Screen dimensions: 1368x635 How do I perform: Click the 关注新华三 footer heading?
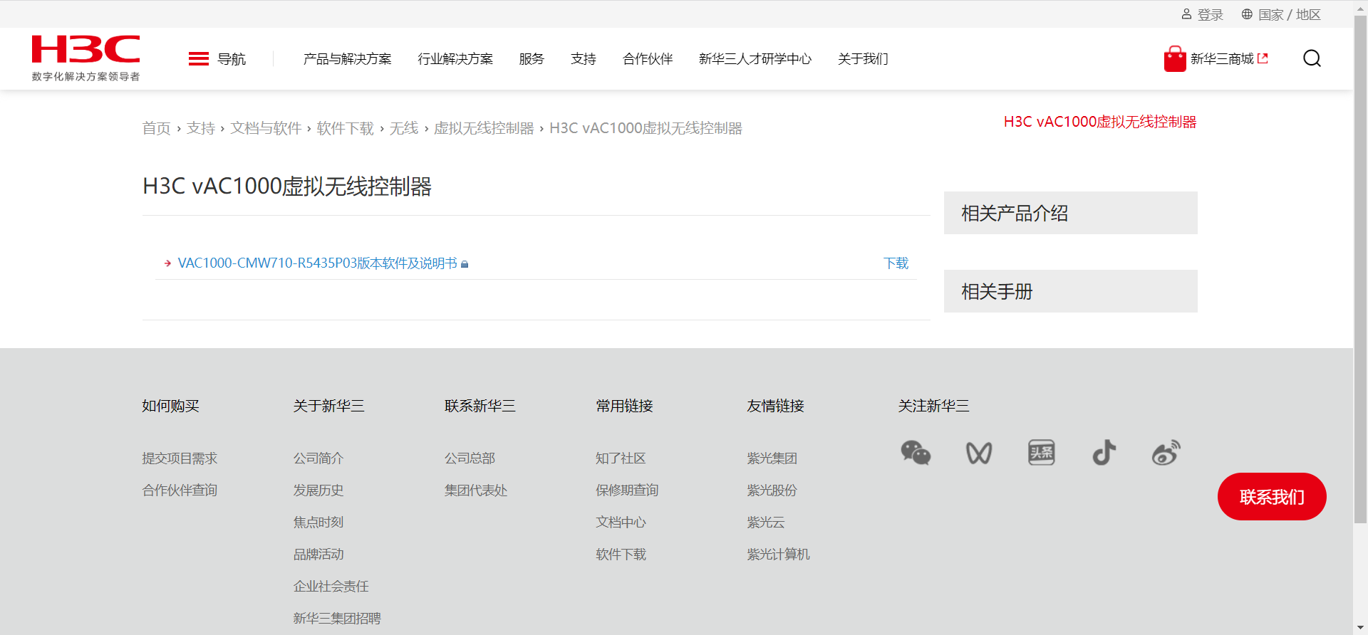tap(933, 406)
